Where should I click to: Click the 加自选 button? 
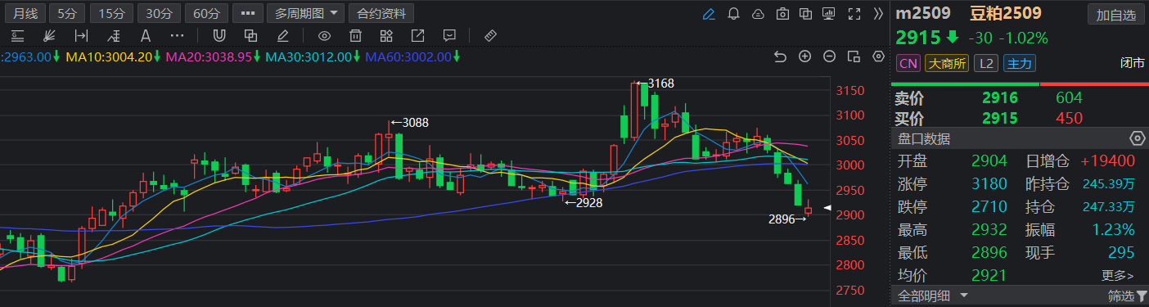[1116, 15]
